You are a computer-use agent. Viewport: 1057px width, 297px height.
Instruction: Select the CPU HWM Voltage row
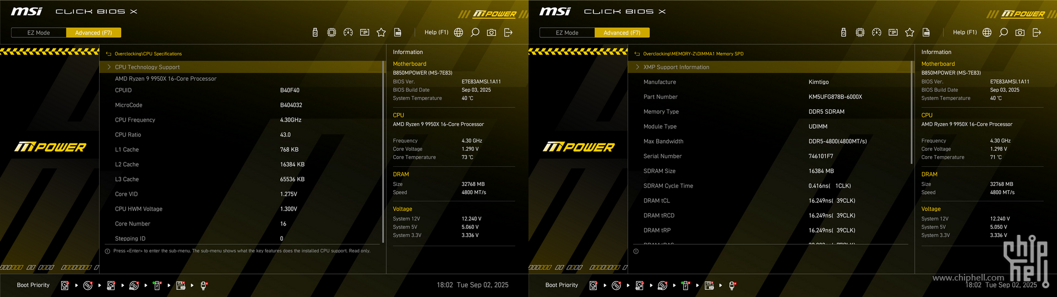241,209
